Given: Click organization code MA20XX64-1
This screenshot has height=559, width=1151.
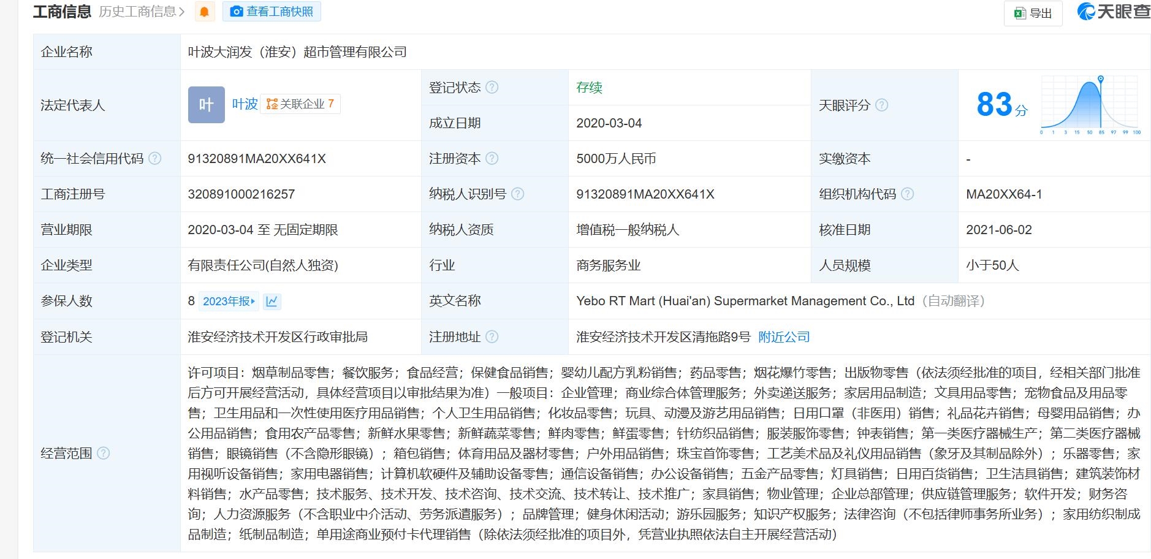Looking at the screenshot, I should point(1004,194).
